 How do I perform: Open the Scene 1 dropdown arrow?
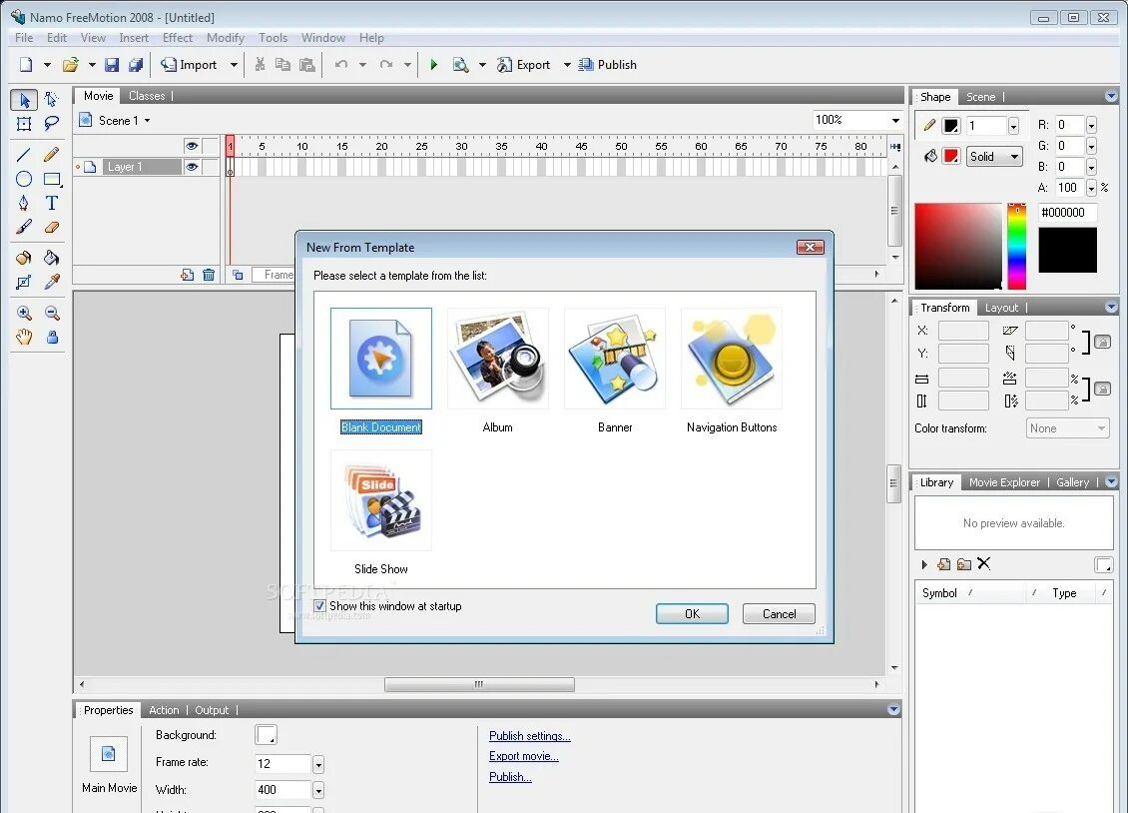pos(148,121)
